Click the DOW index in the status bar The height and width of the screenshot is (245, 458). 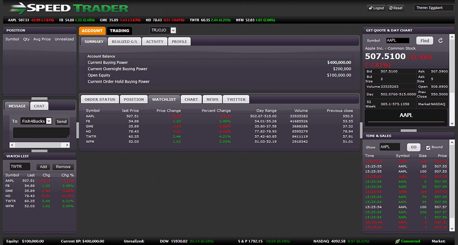pos(187,241)
